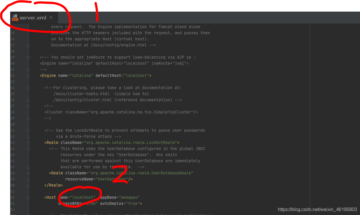The image size is (360, 215).
Task: Click "resources under the key" comment line
Action: [119, 155]
